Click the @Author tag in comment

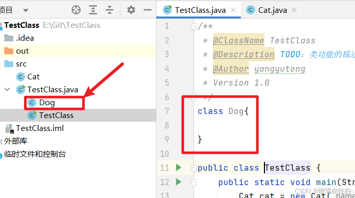point(230,69)
